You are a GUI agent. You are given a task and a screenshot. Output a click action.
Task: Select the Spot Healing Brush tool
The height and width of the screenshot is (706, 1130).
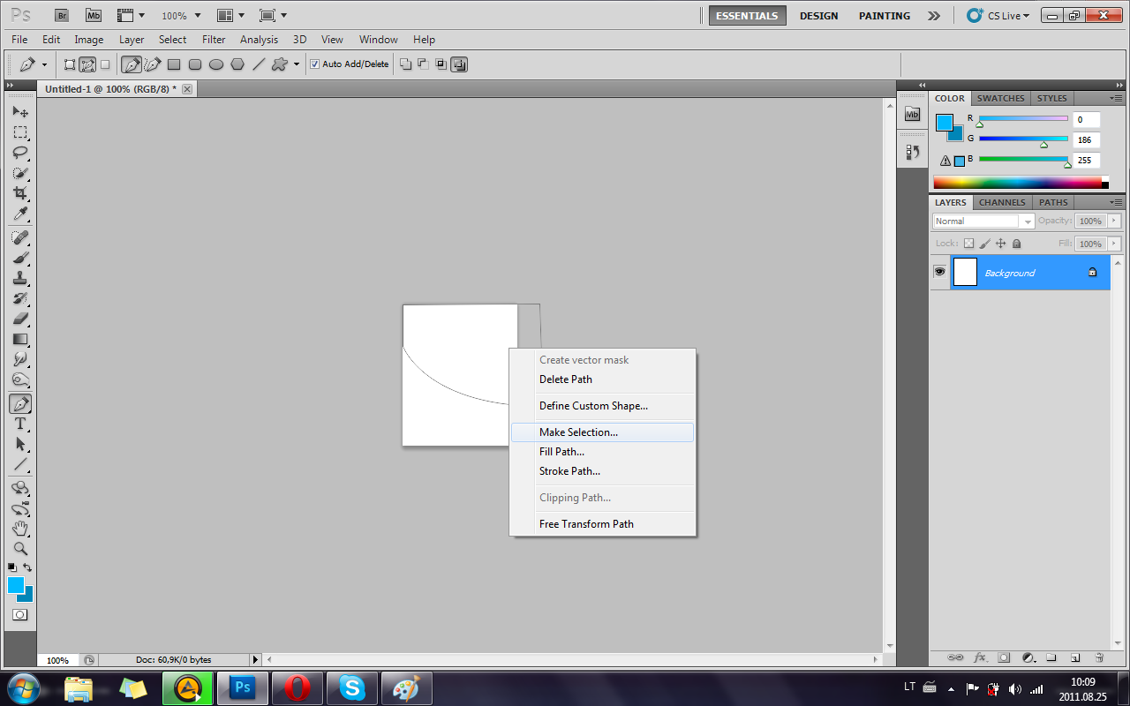tap(20, 237)
